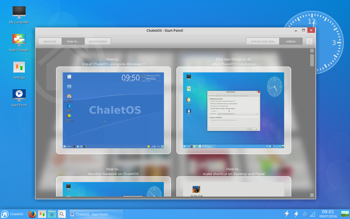This screenshot has width=350, height=219.
Task: Open settings toggle icon in taskbar
Action: 42,214
